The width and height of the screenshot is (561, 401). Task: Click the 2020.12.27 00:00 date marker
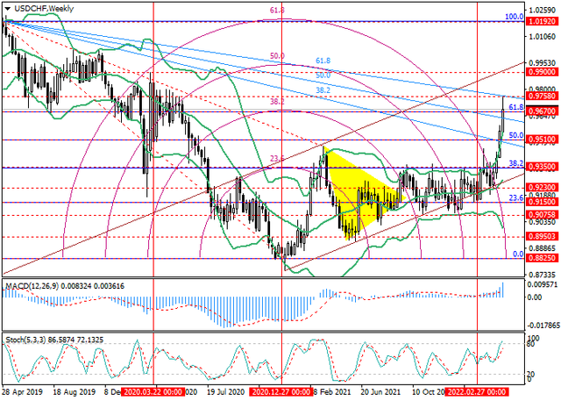[x=281, y=391]
